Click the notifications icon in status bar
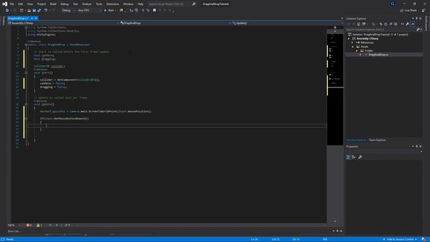The image size is (430, 242). [424, 239]
